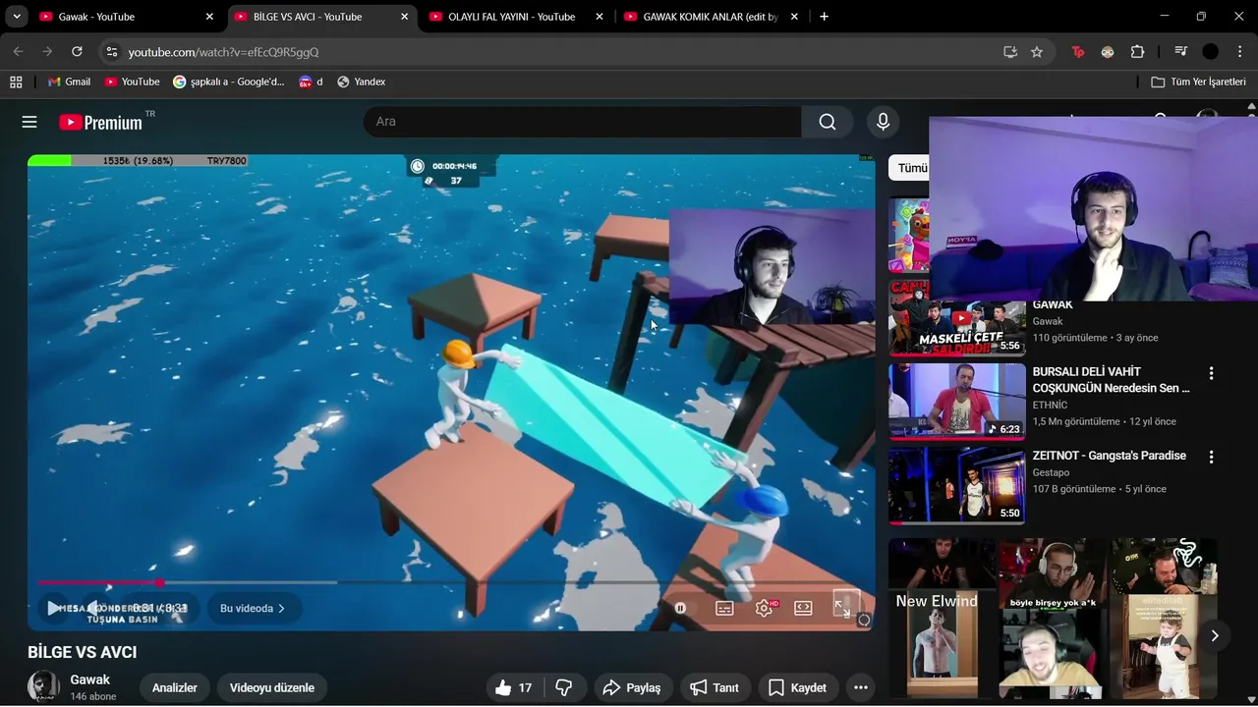Open MASKELİ ÇETE SALDIRDI video thumbnail
Viewport: 1258px width, 707px height.
[957, 318]
